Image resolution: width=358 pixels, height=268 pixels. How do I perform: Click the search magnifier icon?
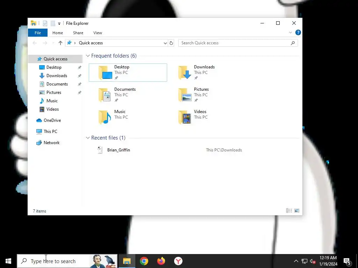(x=293, y=43)
